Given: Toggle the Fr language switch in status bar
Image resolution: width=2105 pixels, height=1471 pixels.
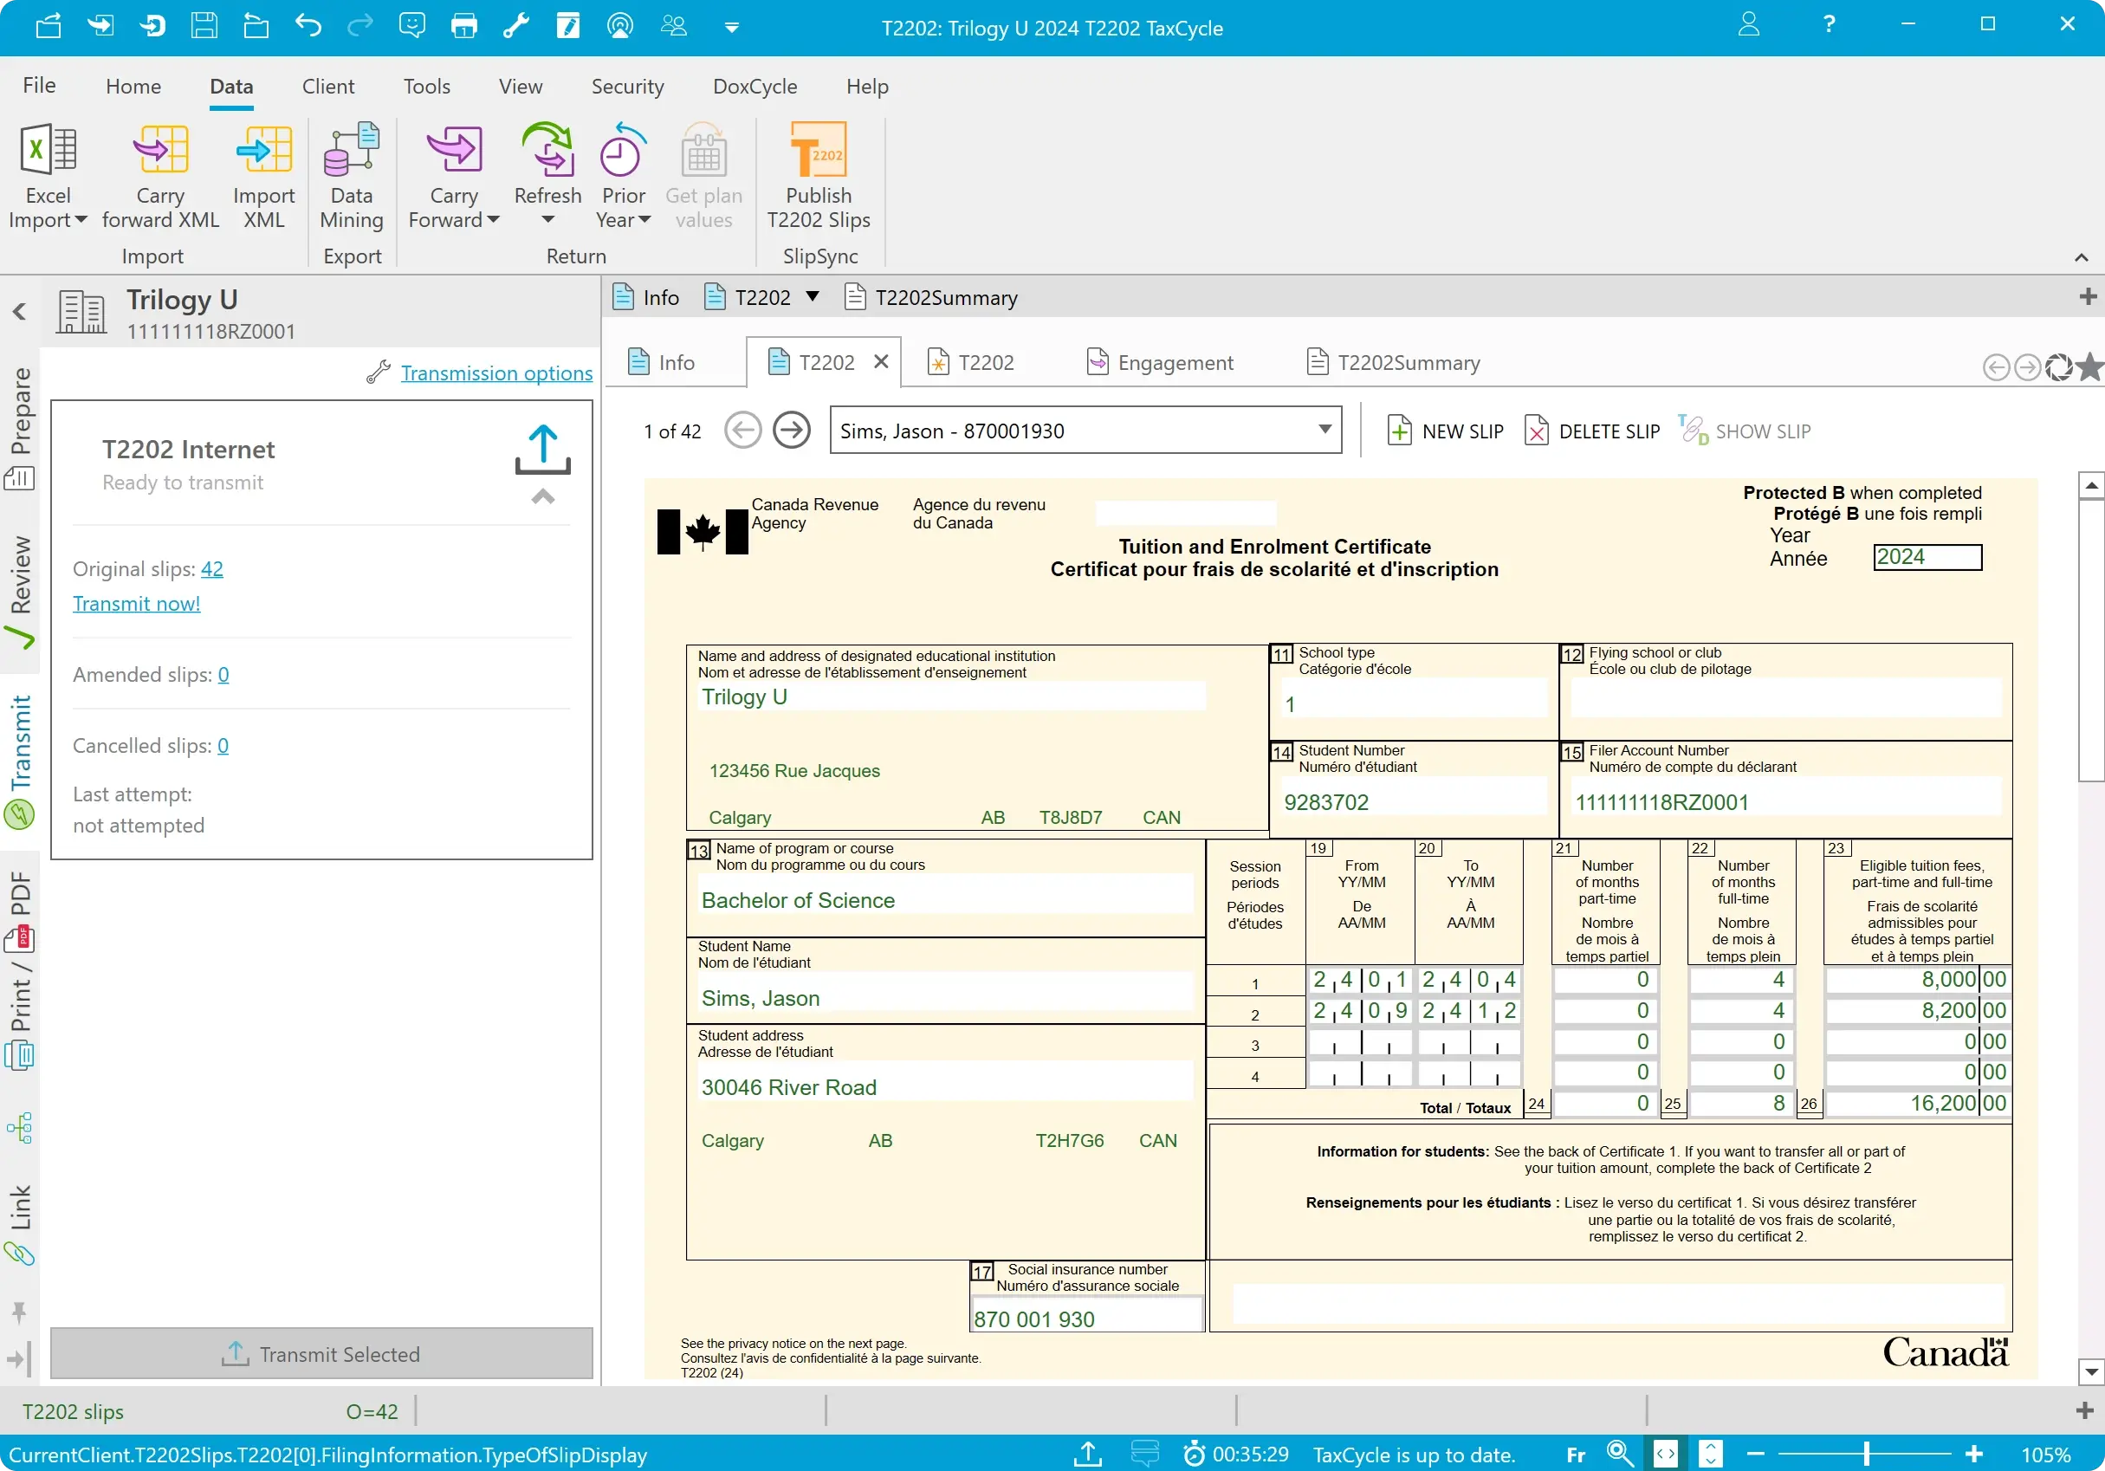Looking at the screenshot, I should (x=1575, y=1455).
